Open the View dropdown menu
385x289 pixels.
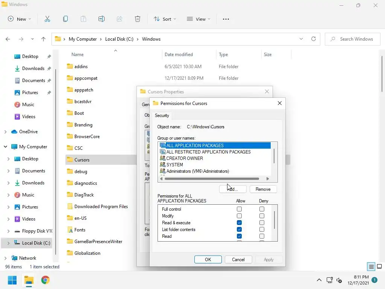(x=199, y=19)
